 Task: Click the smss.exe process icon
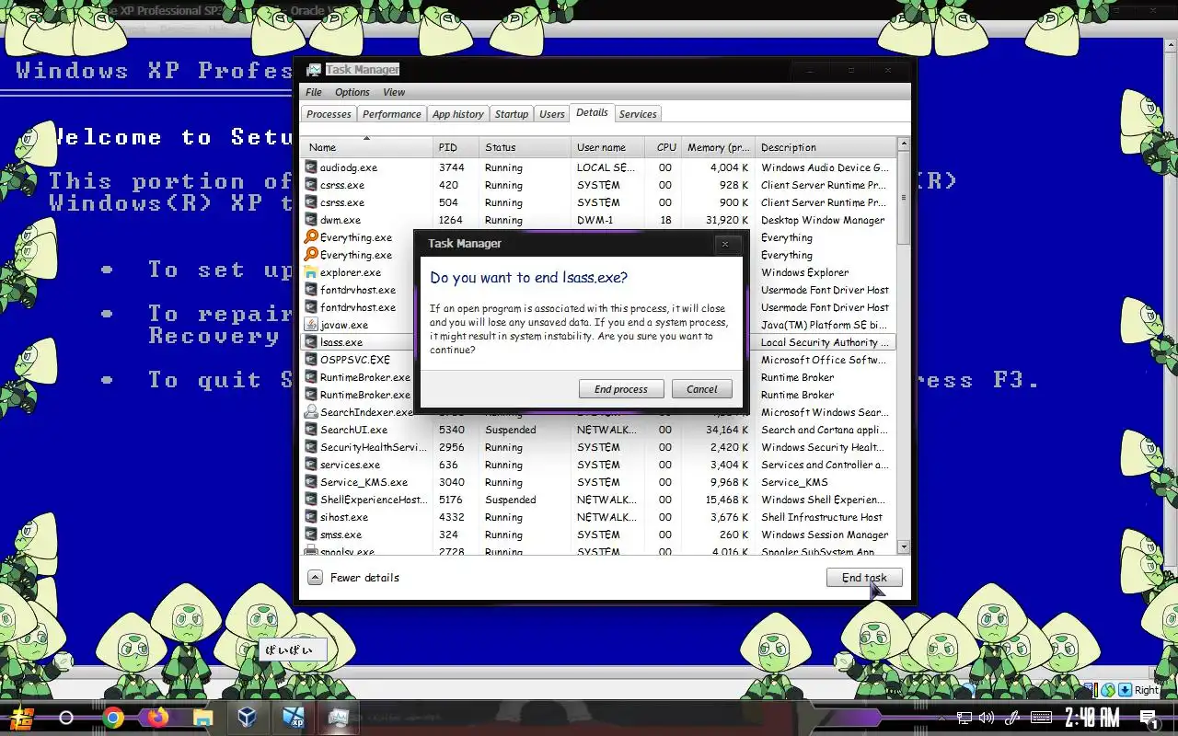coord(311,535)
